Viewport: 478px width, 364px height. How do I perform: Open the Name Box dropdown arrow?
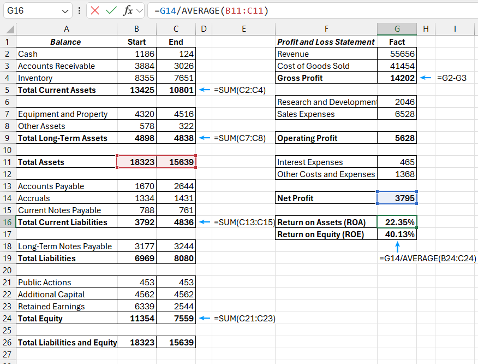tap(64, 10)
